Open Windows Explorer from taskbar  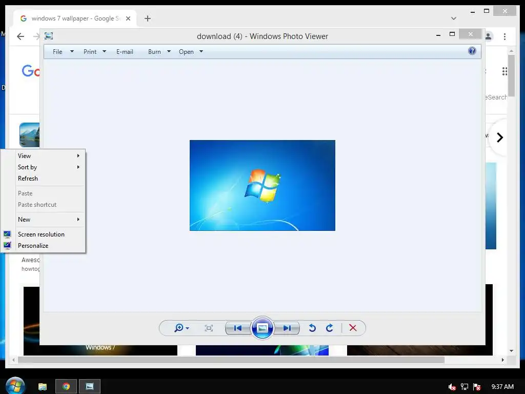(x=43, y=387)
